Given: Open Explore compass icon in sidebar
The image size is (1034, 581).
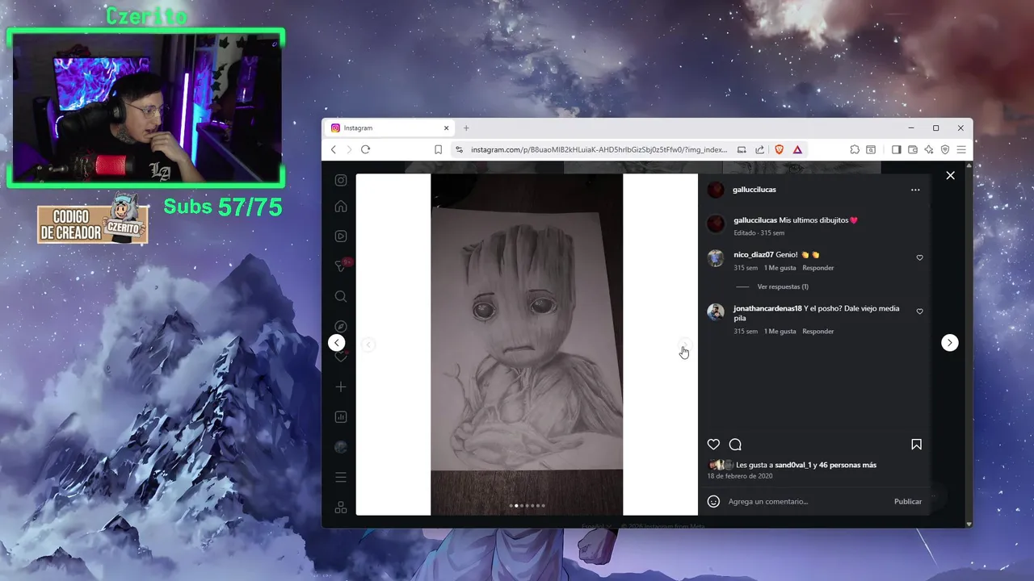Looking at the screenshot, I should point(341,327).
